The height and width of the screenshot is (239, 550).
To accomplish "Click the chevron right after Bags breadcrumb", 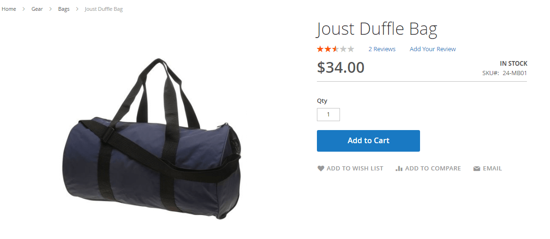I will 77,9.
